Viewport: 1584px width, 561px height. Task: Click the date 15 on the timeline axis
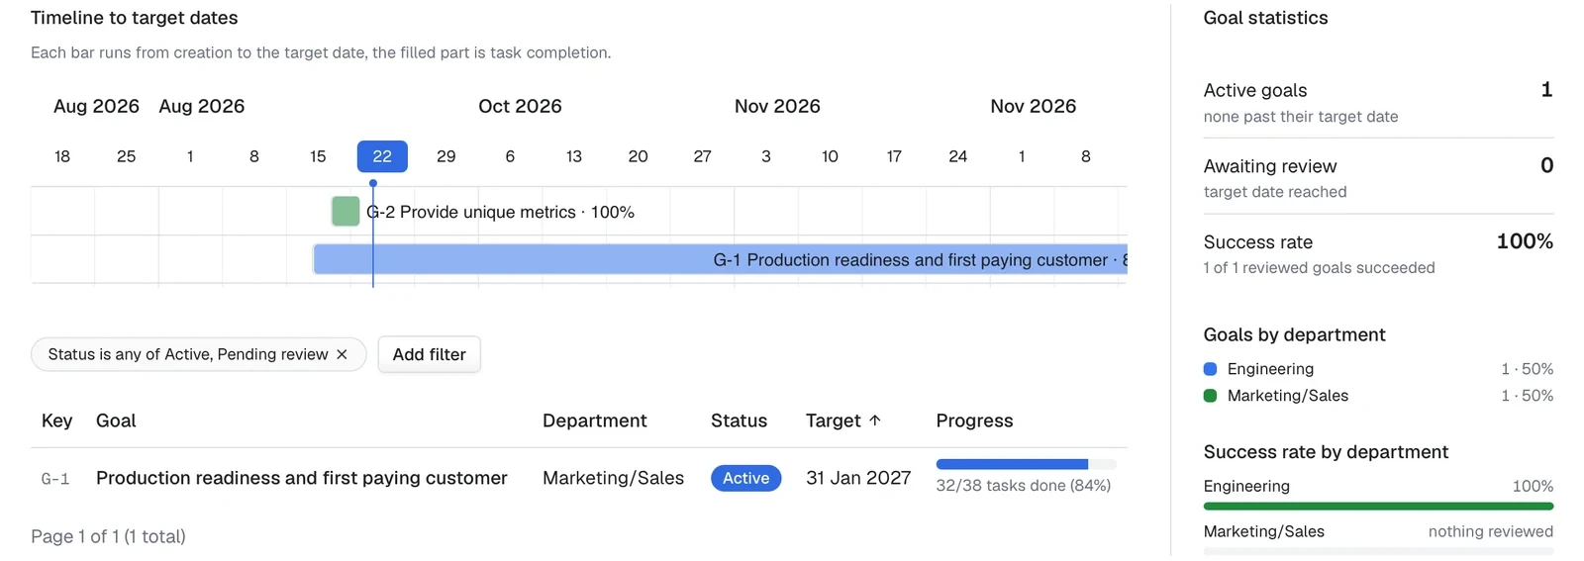[318, 156]
